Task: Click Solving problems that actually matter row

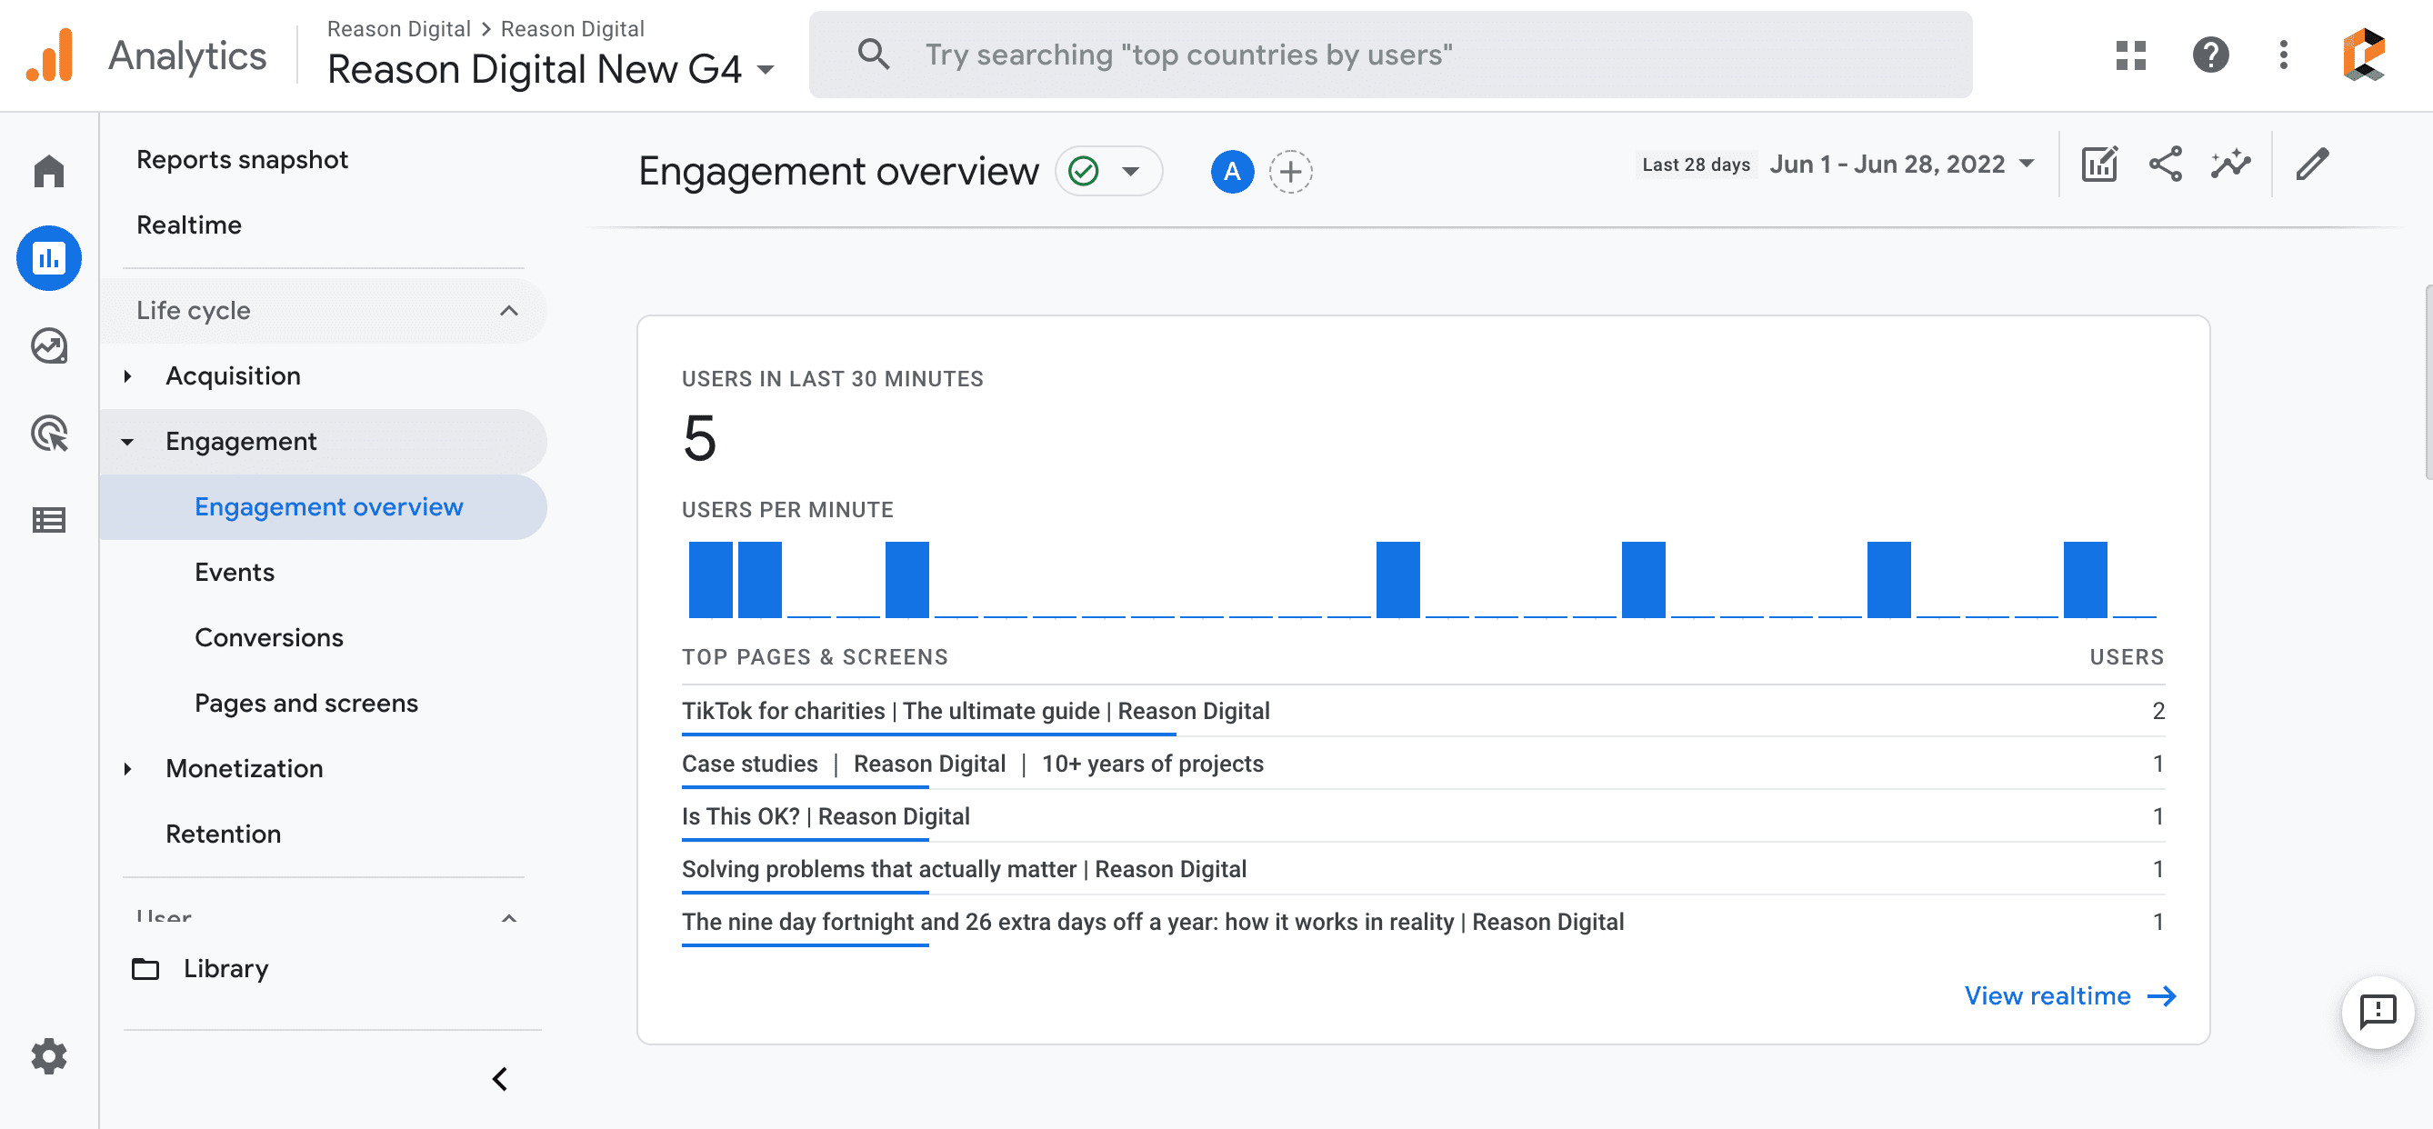Action: [x=1424, y=869]
